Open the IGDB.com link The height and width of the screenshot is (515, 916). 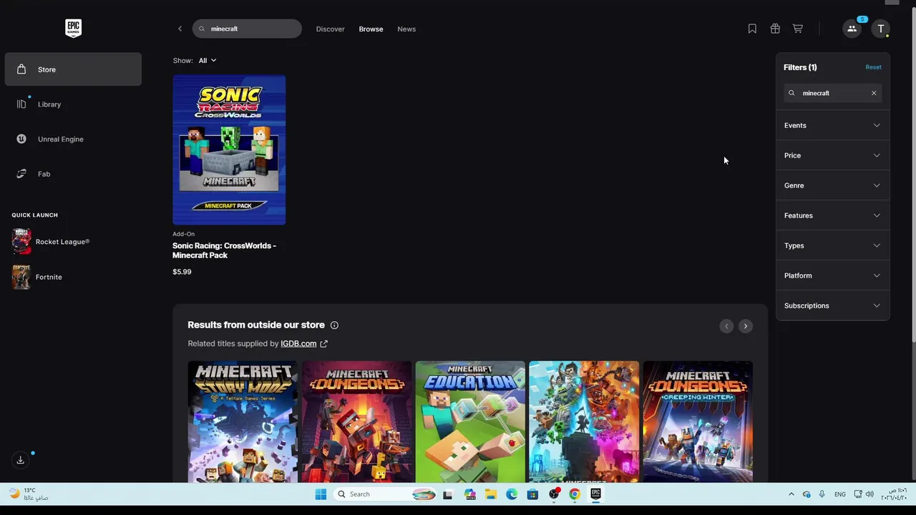(298, 343)
